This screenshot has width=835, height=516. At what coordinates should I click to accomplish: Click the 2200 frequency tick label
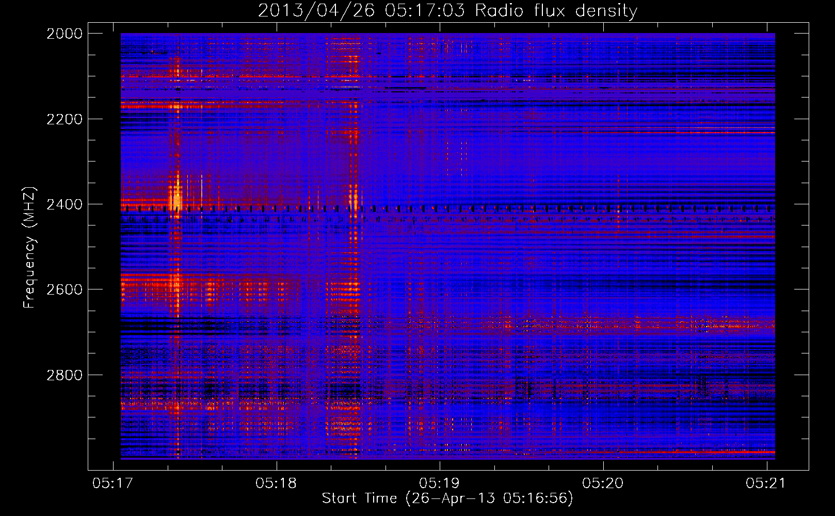tap(65, 119)
